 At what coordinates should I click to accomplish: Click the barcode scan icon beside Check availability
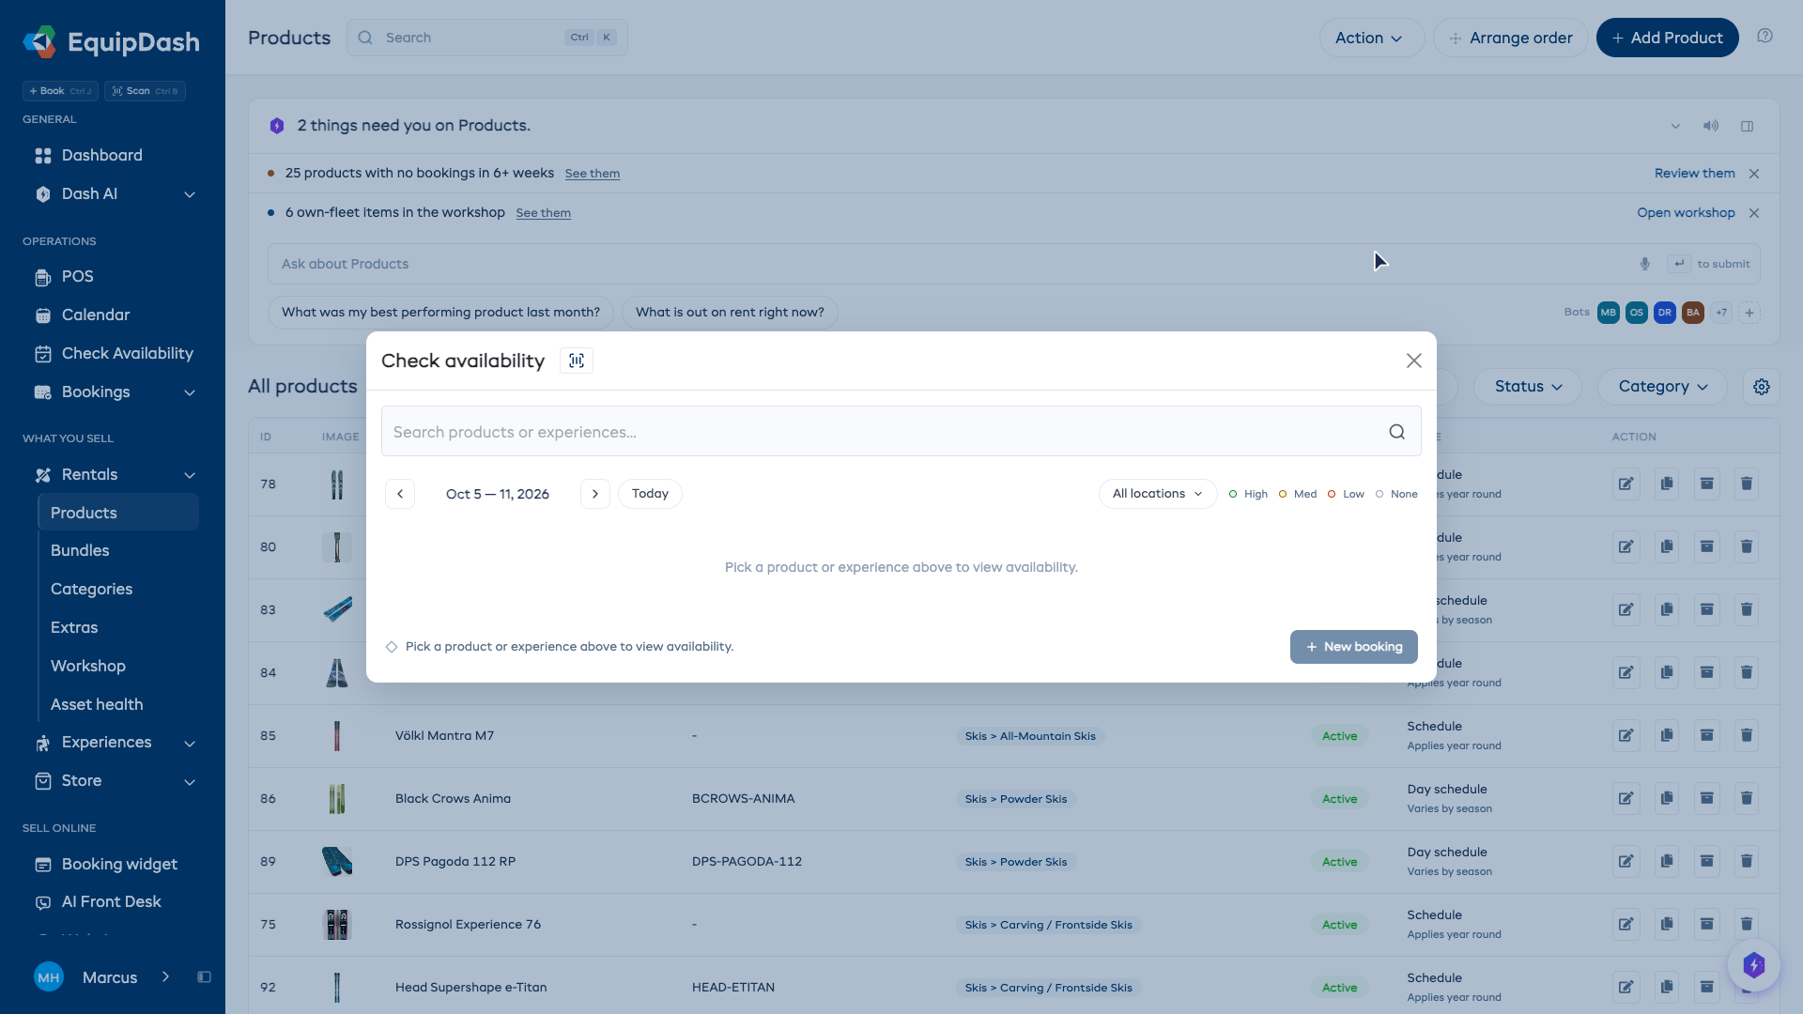point(577,361)
